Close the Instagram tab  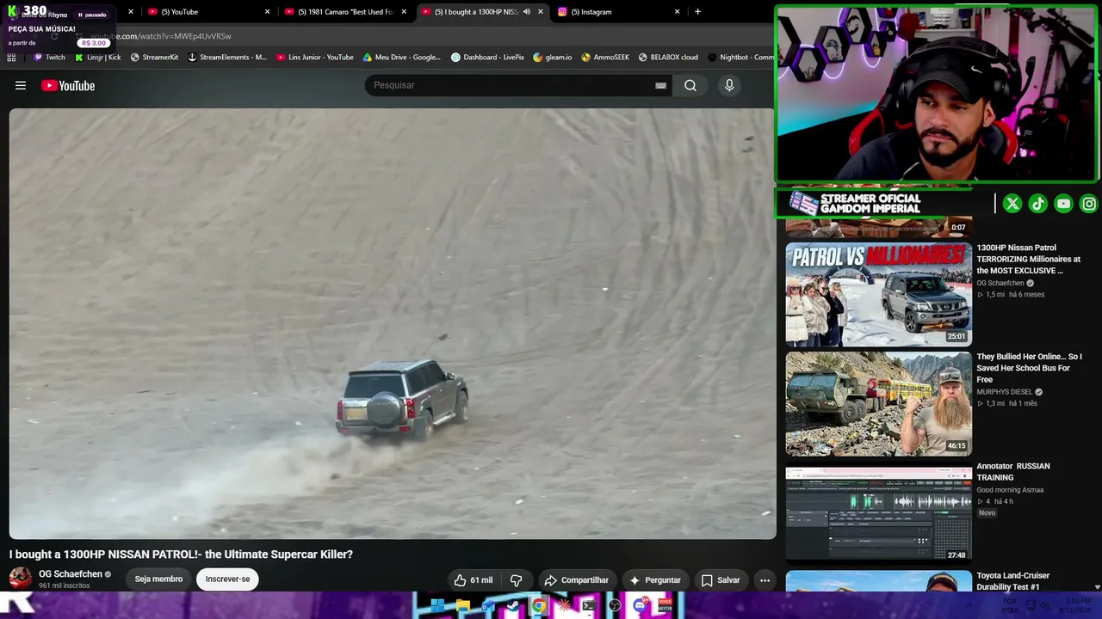point(677,12)
